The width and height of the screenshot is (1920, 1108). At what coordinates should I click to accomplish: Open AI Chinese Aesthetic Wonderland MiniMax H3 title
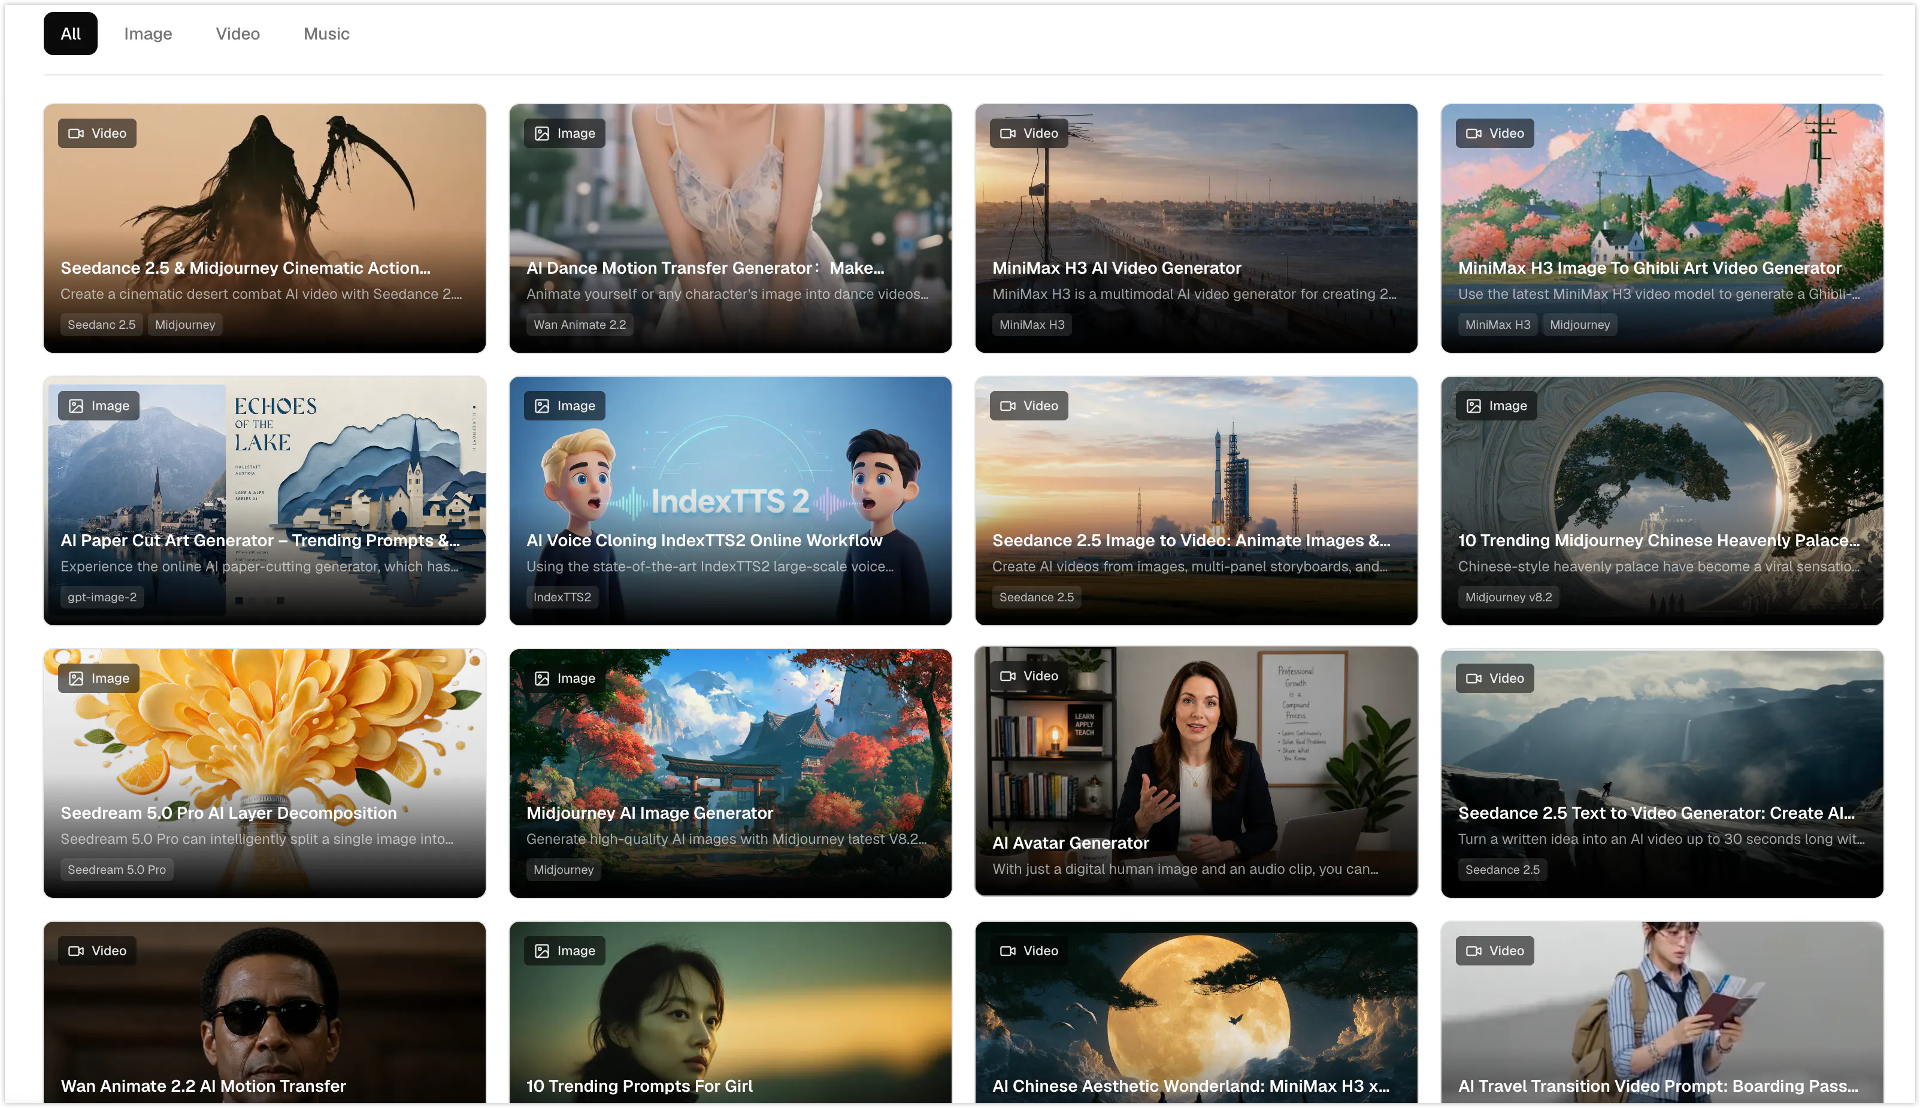[x=1191, y=1086]
